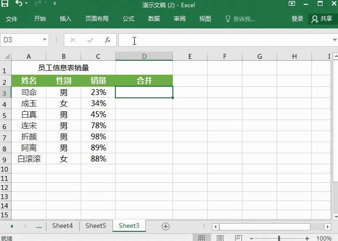
Task: Click the 销量 header cell
Action: (x=99, y=80)
